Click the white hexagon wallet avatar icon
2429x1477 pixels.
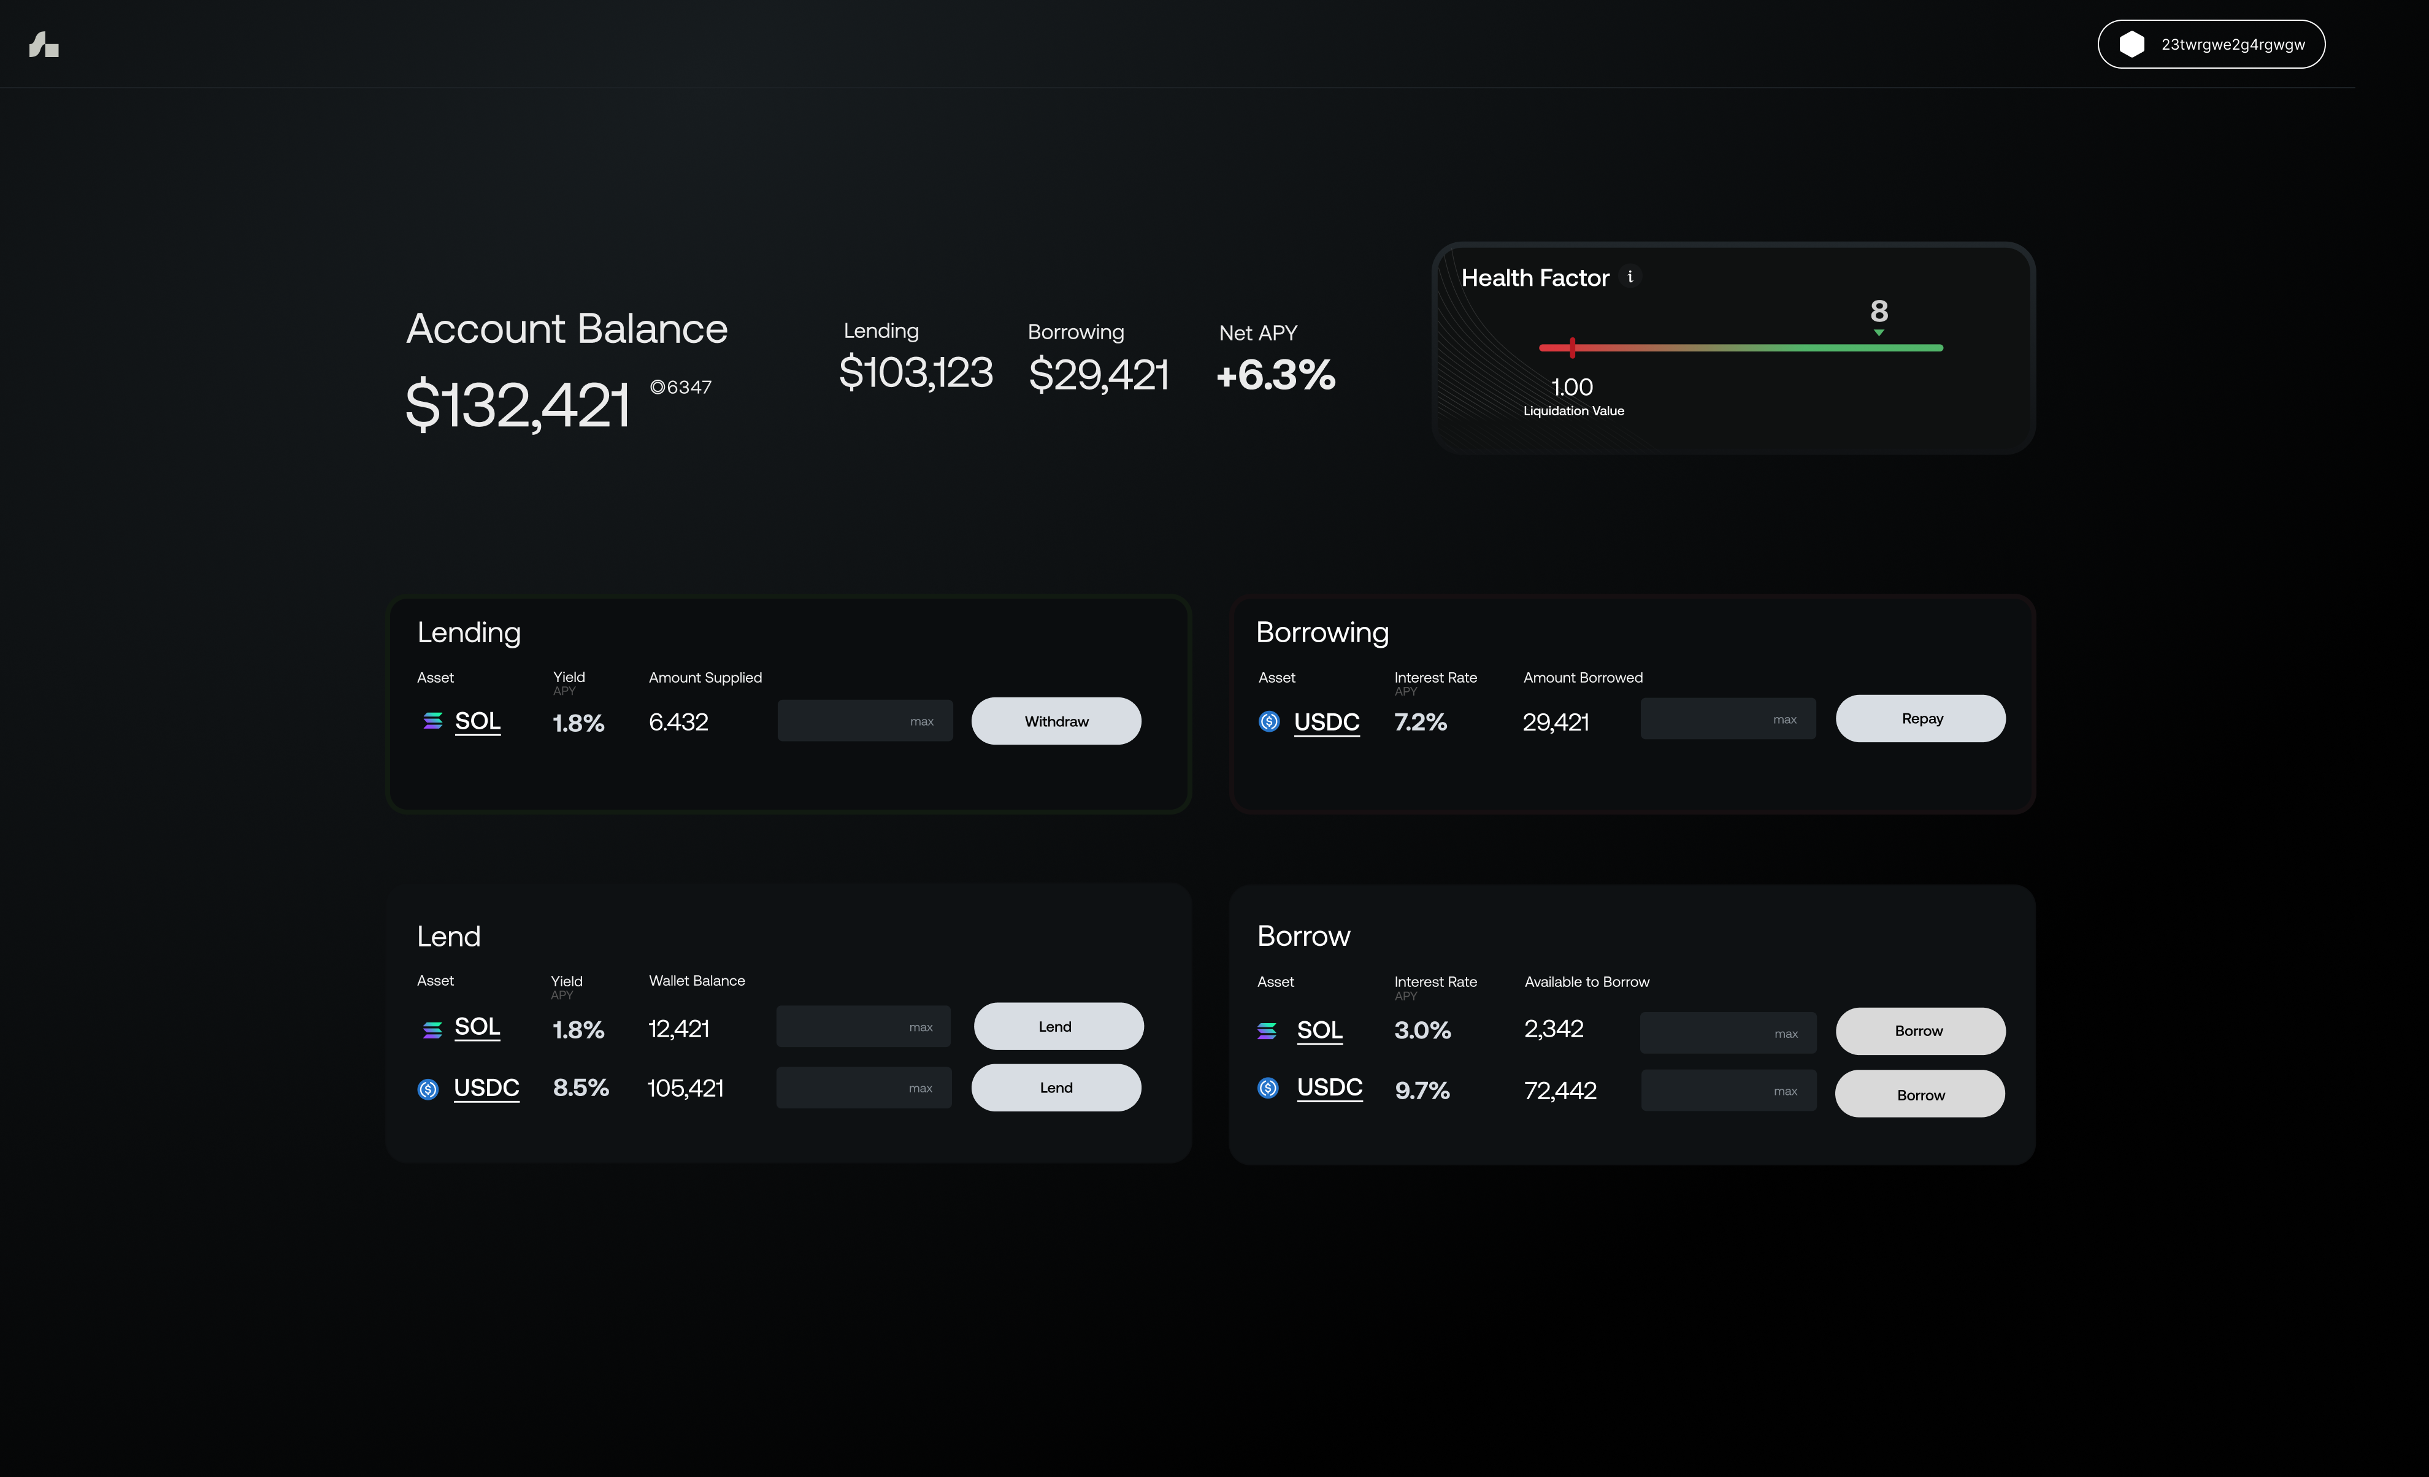(2132, 44)
